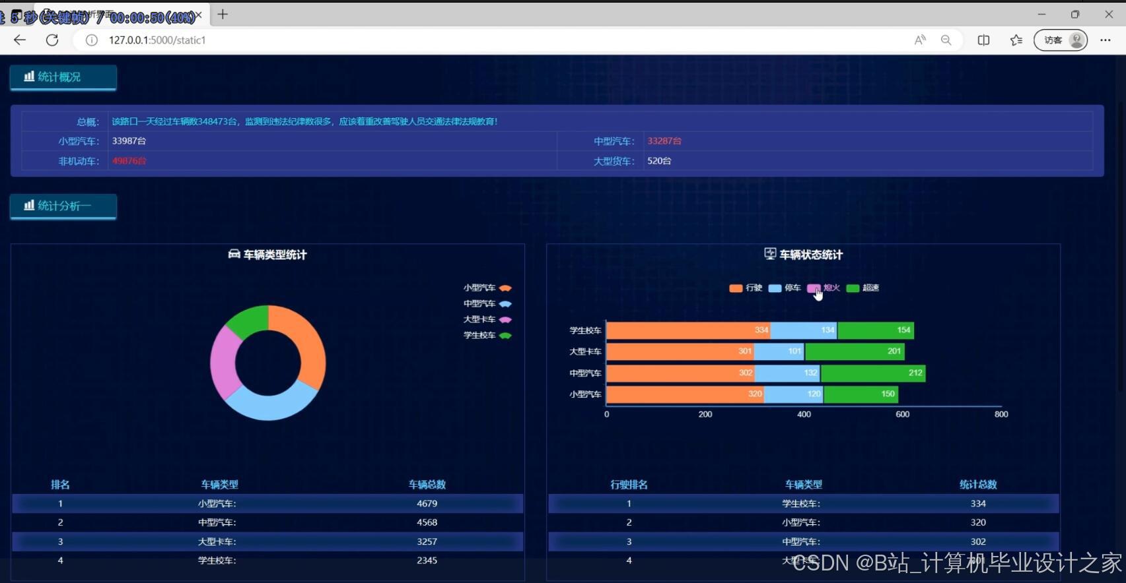
Task: Click the 非机动车 value 49876台
Action: [129, 161]
